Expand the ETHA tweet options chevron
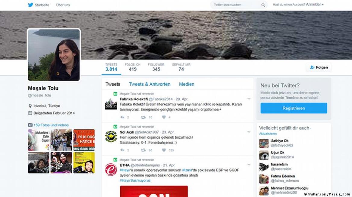Image resolution: width=352 pixels, height=197 pixels. 249,165
